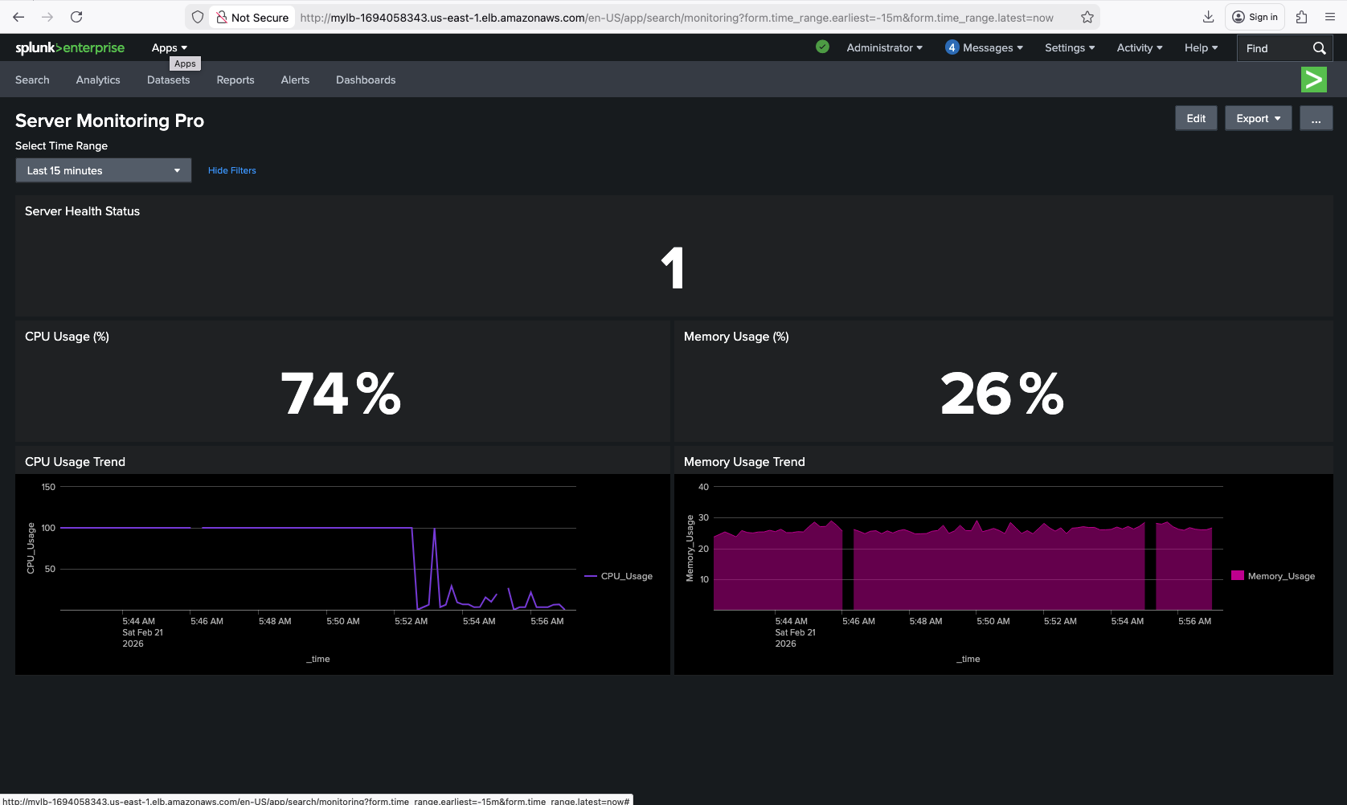Click the splunk>enterprise logo
Screen dimensions: 1347x805
(70, 47)
